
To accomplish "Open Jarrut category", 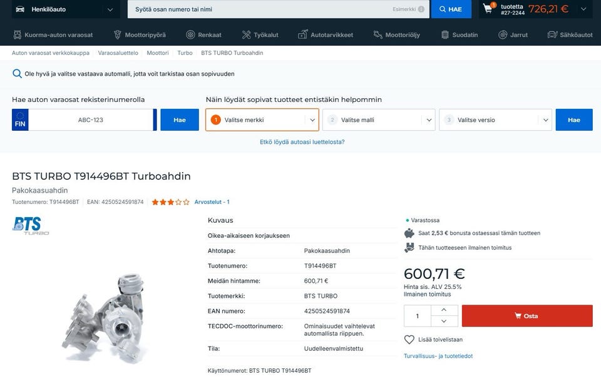I will [513, 35].
